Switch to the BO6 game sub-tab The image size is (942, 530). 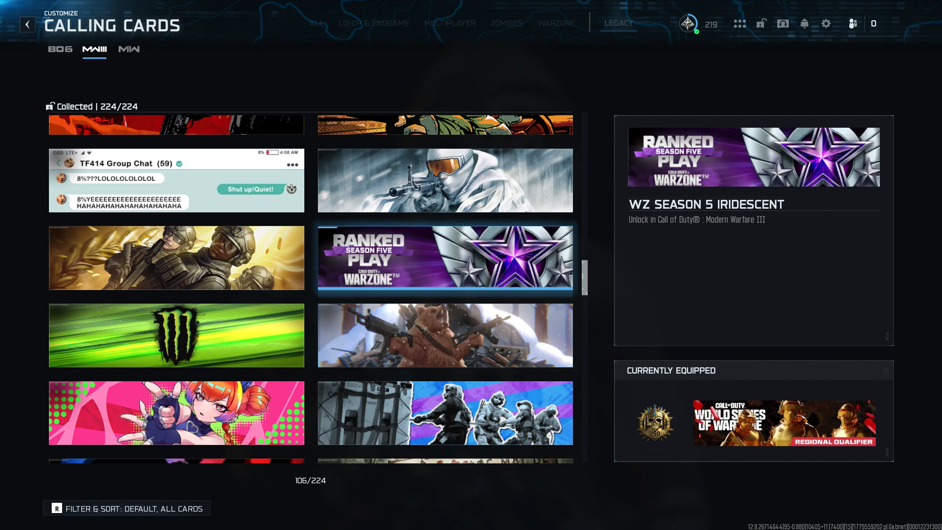click(x=60, y=49)
